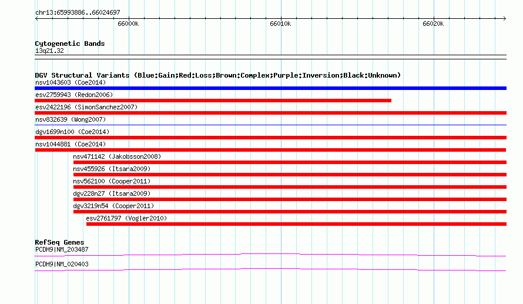
Task: Click the 66000k ruler position
Action: pyautogui.click(x=128, y=24)
